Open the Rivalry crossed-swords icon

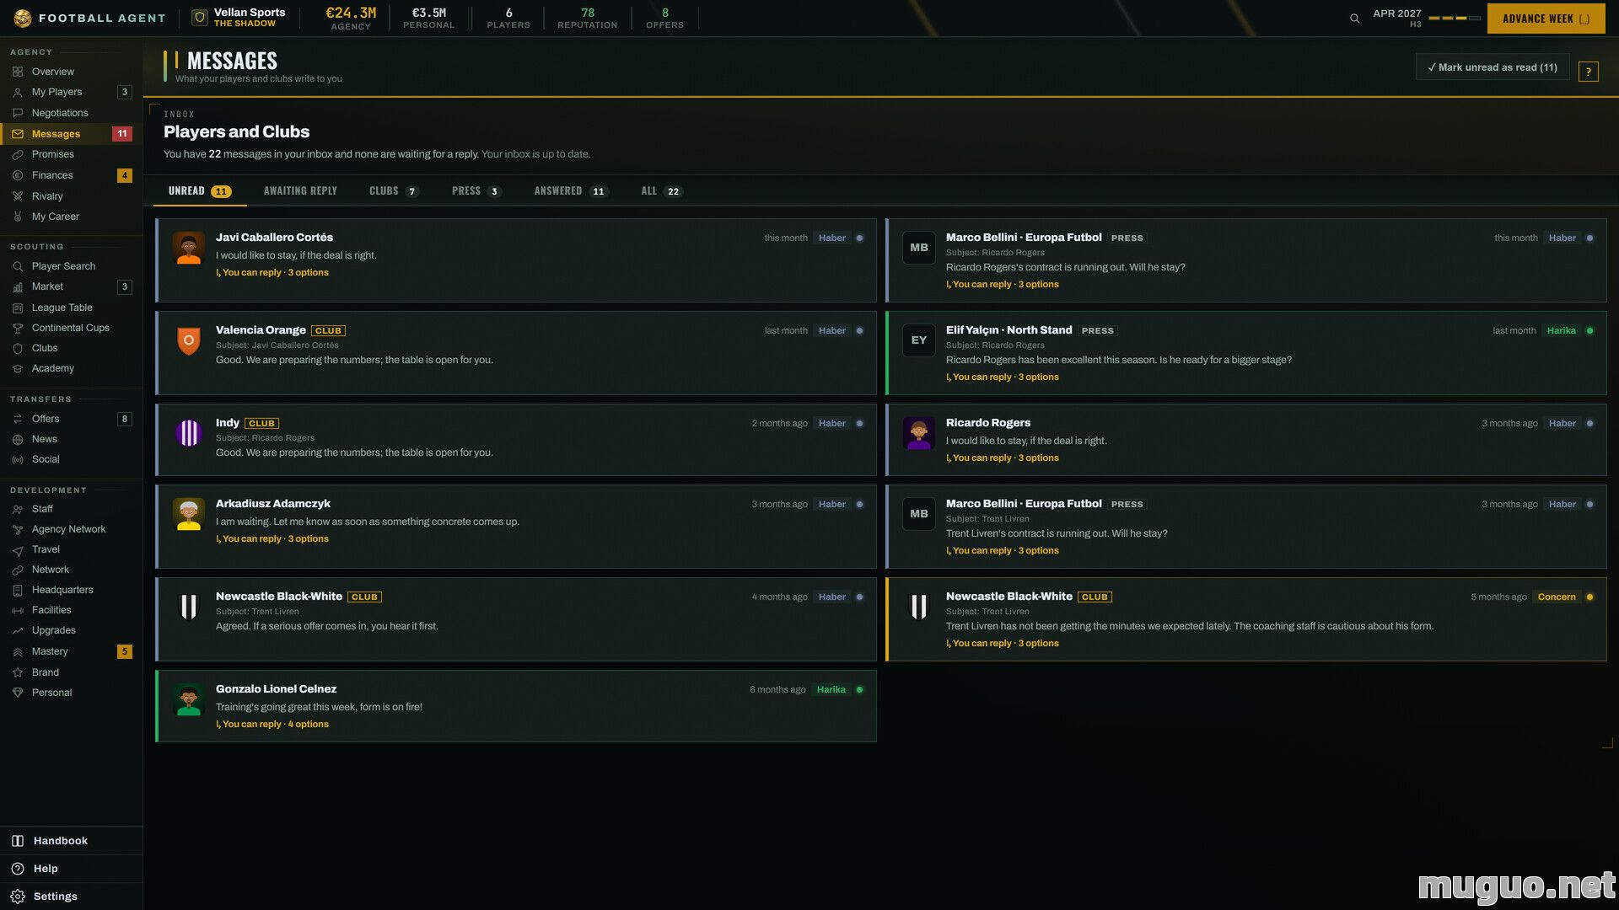[x=18, y=196]
